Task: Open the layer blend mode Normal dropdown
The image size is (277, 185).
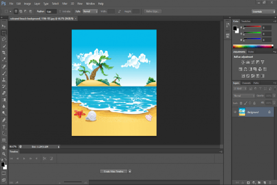Action: pos(244,96)
